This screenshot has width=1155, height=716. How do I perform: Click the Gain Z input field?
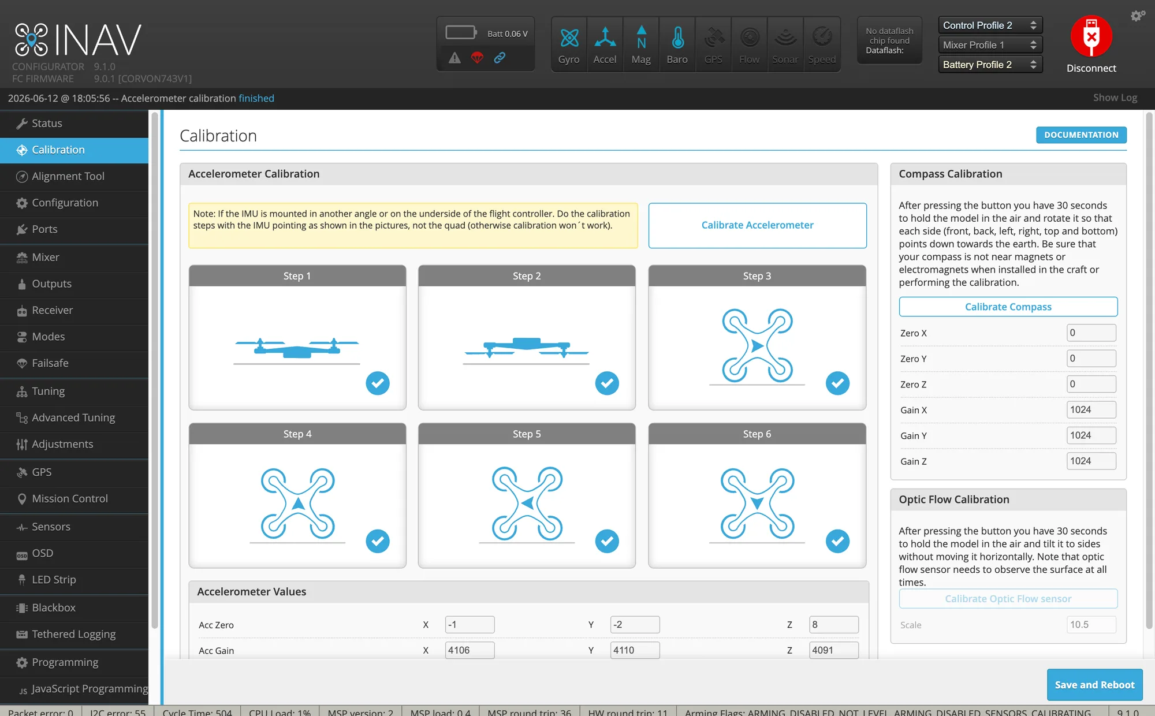click(x=1091, y=461)
